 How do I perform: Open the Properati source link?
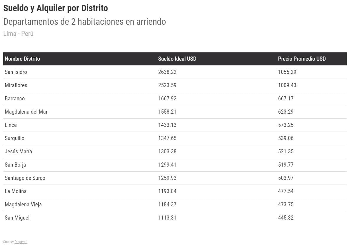pos(21,242)
